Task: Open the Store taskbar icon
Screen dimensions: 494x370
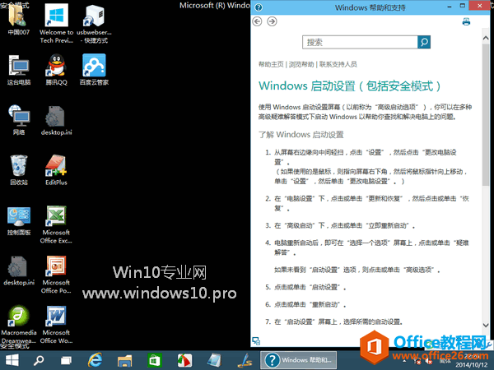Action: [155, 360]
